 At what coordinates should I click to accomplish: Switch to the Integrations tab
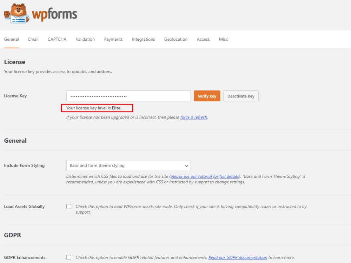143,39
